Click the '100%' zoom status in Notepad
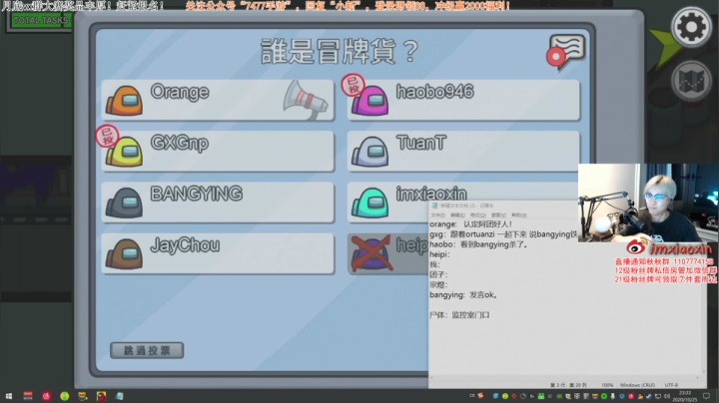Image resolution: width=719 pixels, height=403 pixels. pos(607,385)
